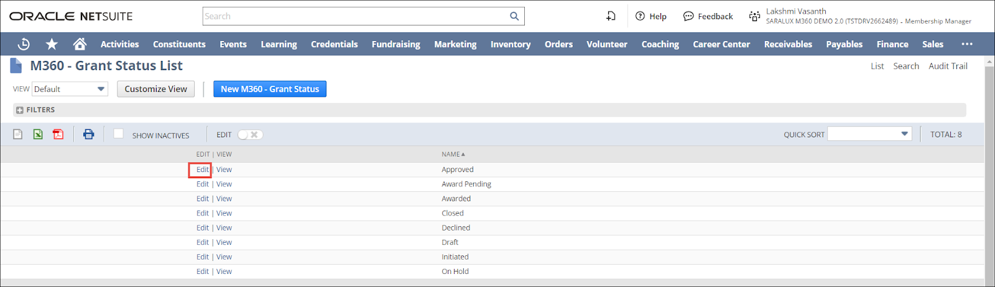The image size is (995, 287).
Task: Open the Credentials menu
Action: point(334,44)
